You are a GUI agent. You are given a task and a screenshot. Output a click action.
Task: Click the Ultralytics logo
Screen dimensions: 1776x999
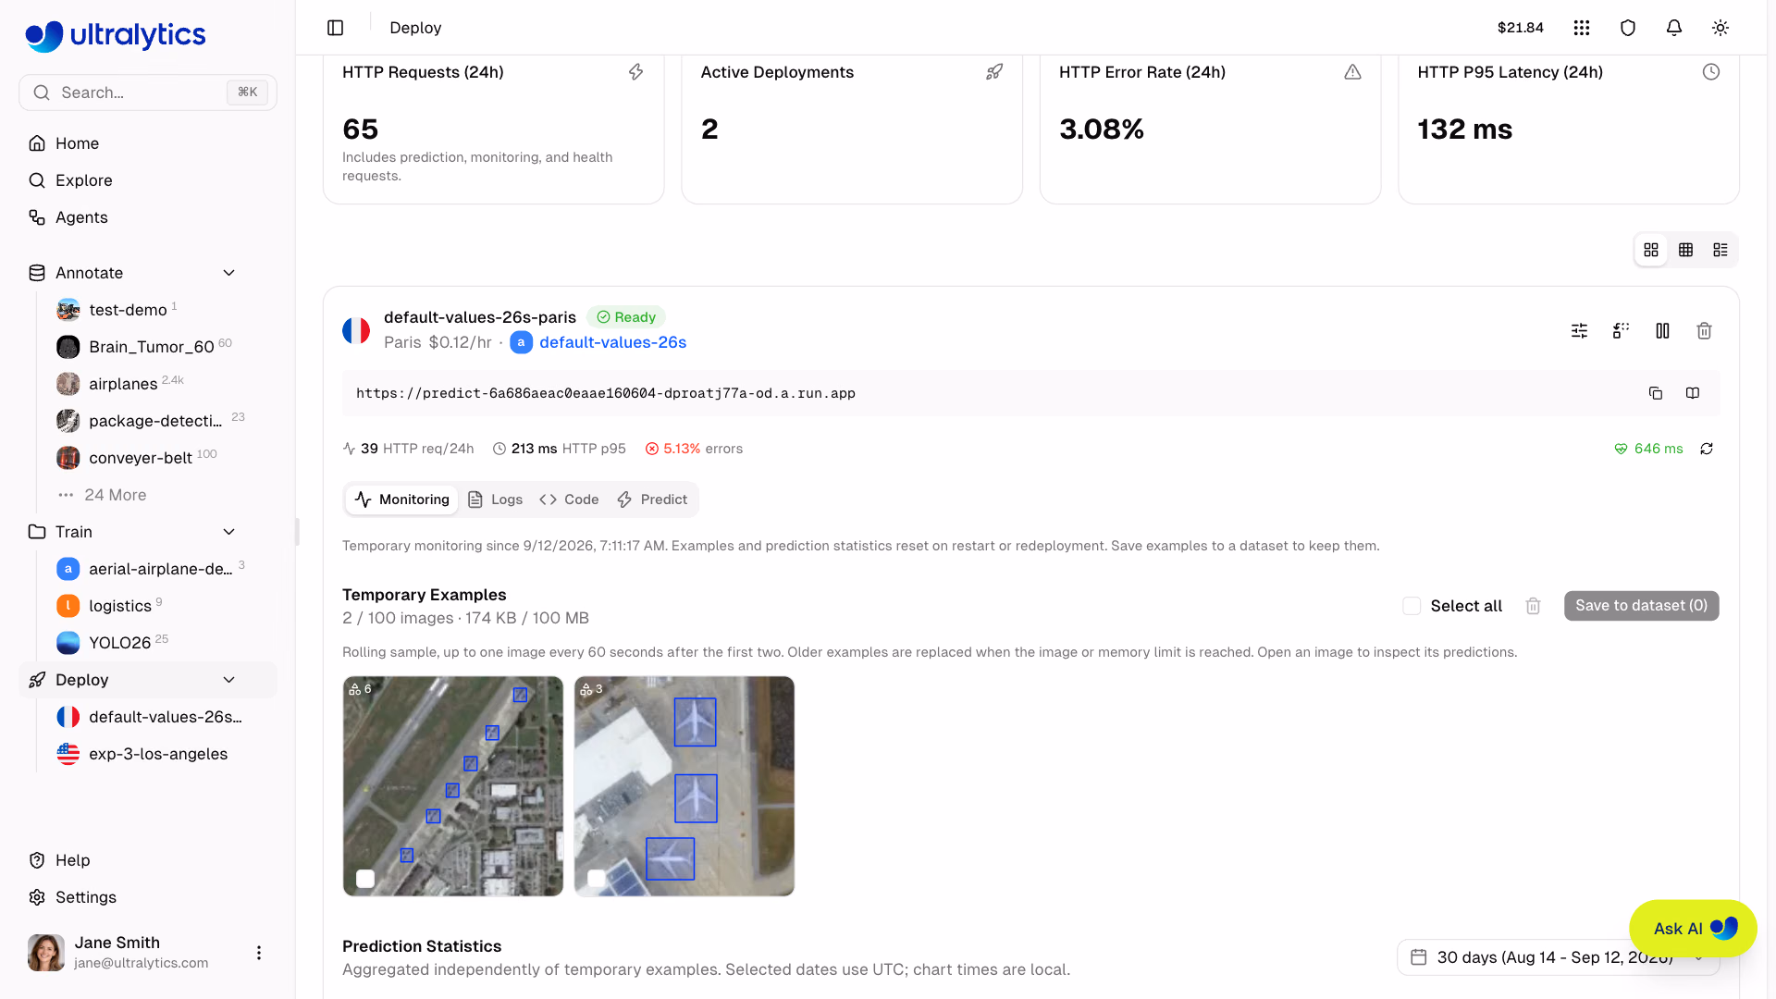[x=116, y=35]
